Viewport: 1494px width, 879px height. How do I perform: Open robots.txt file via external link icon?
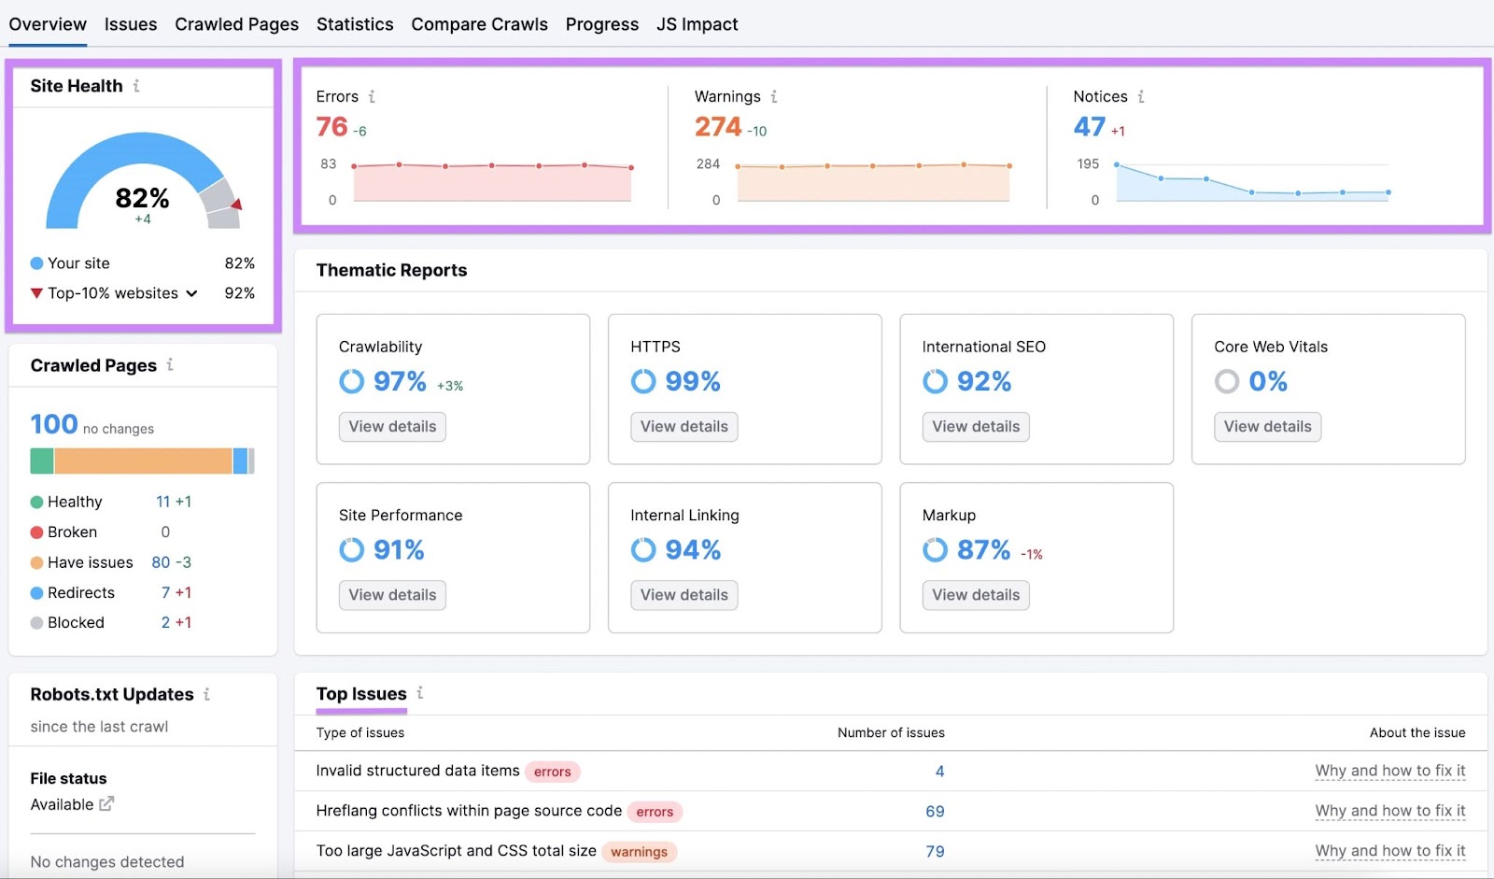[106, 803]
